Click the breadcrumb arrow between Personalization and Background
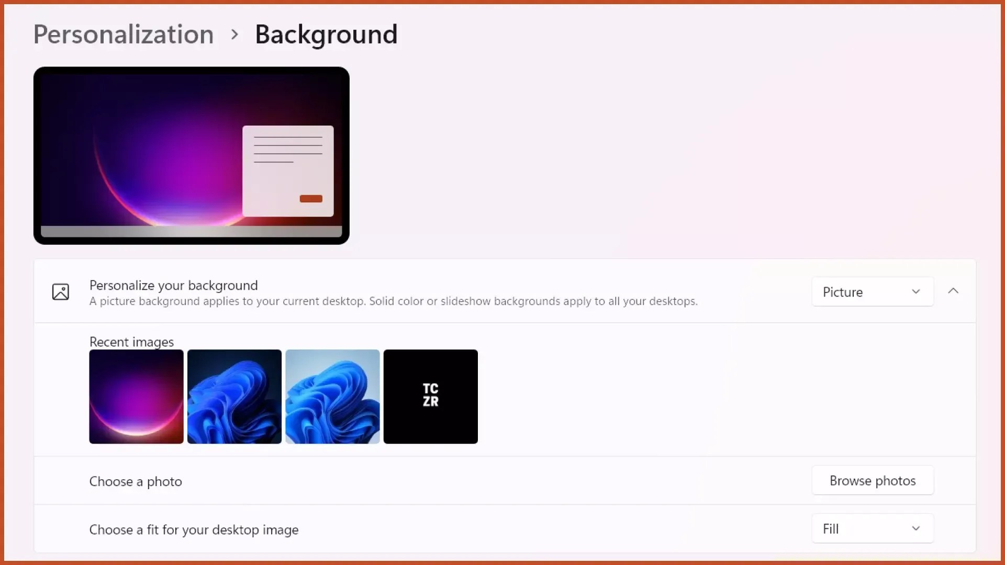The image size is (1005, 565). pos(234,35)
